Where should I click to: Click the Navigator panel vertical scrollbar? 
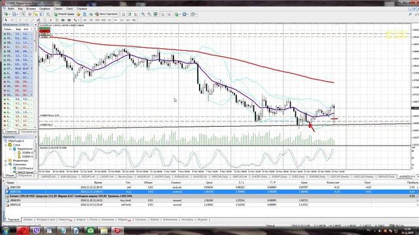[x=35, y=156]
